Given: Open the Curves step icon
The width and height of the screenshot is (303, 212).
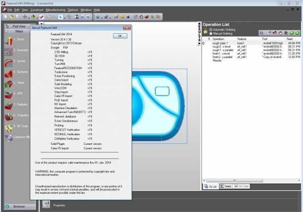Looking at the screenshot, I should [8, 63].
